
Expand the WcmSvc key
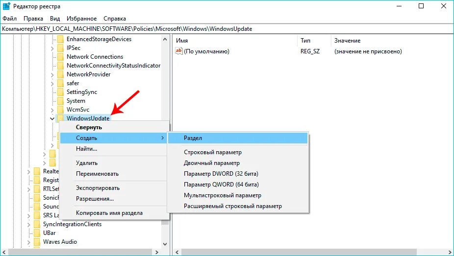(x=52, y=110)
